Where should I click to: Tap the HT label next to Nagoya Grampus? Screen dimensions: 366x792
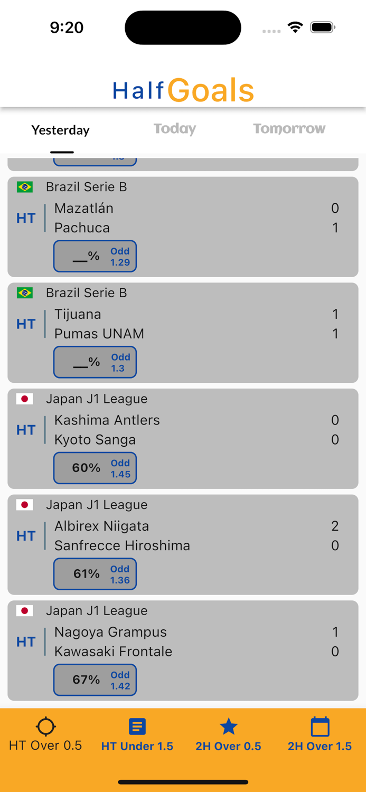point(25,642)
